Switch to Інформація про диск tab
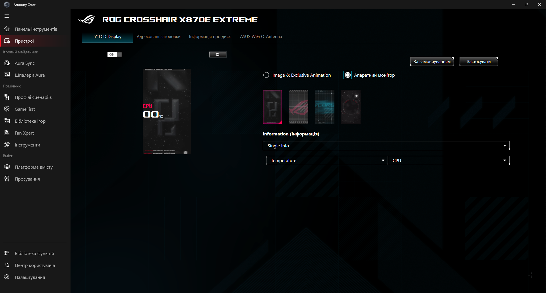546x293 pixels. [x=210, y=37]
